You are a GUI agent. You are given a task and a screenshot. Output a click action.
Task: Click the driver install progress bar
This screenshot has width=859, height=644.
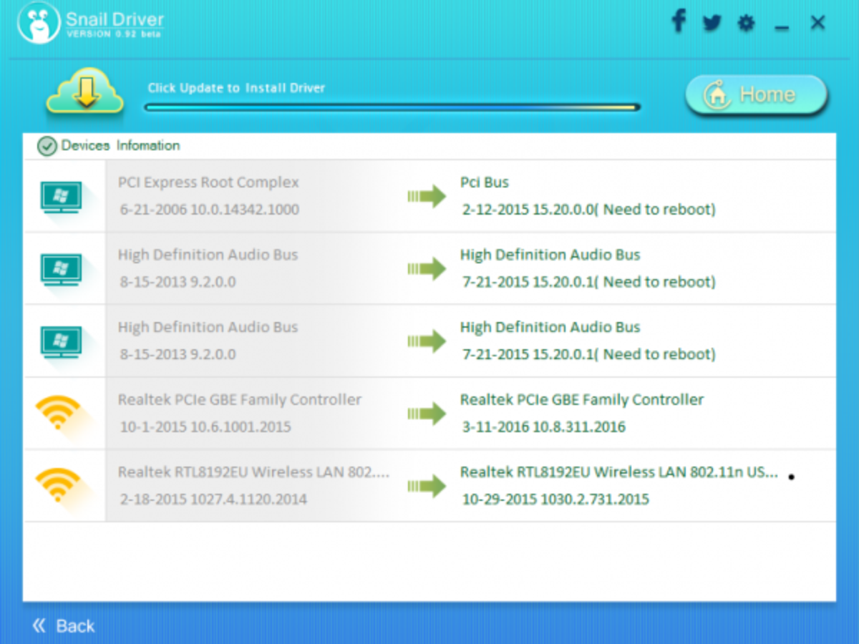click(x=392, y=107)
